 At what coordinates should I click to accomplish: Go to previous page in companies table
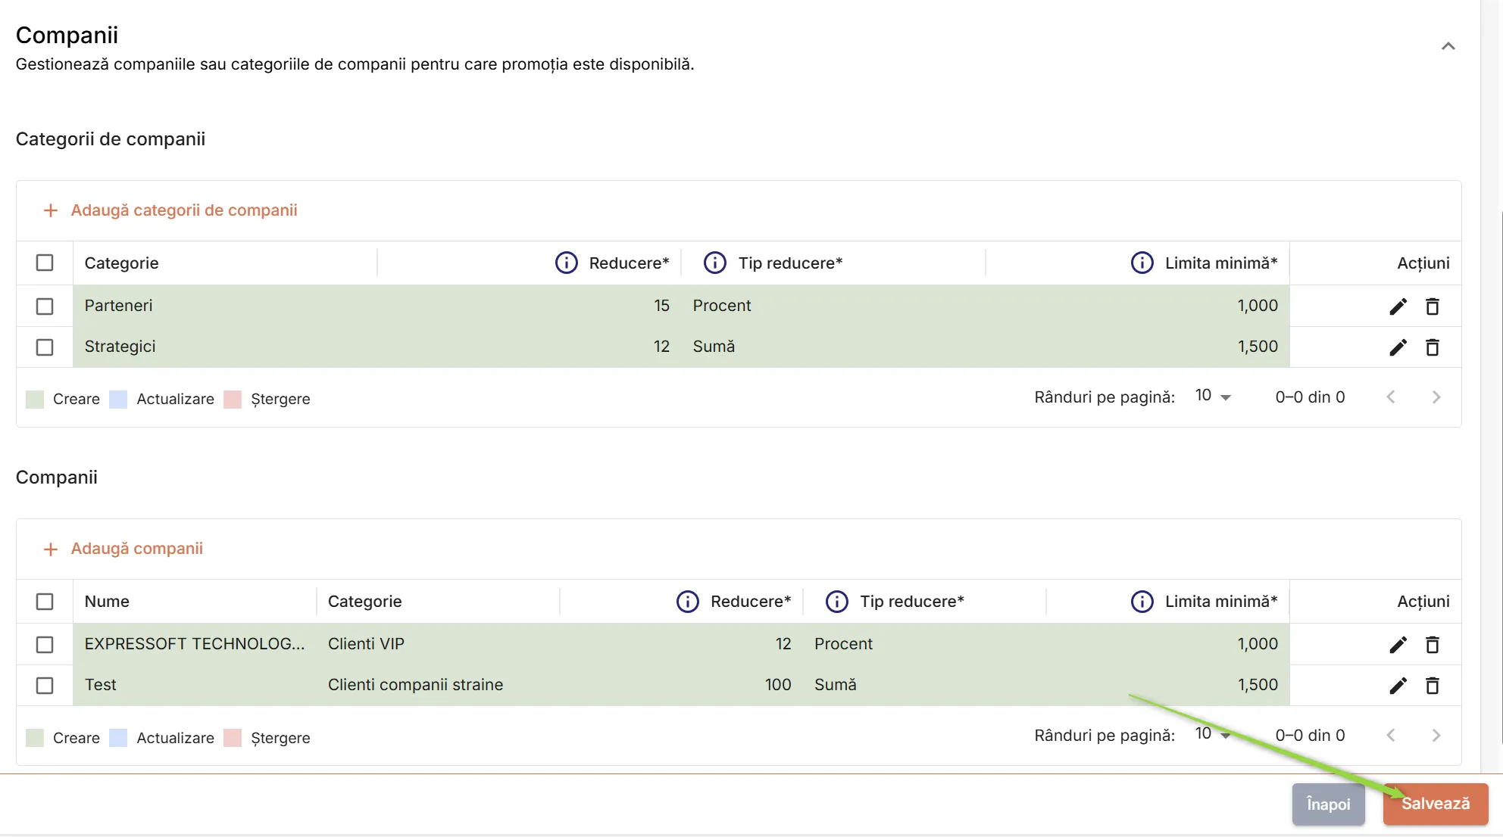(x=1391, y=736)
